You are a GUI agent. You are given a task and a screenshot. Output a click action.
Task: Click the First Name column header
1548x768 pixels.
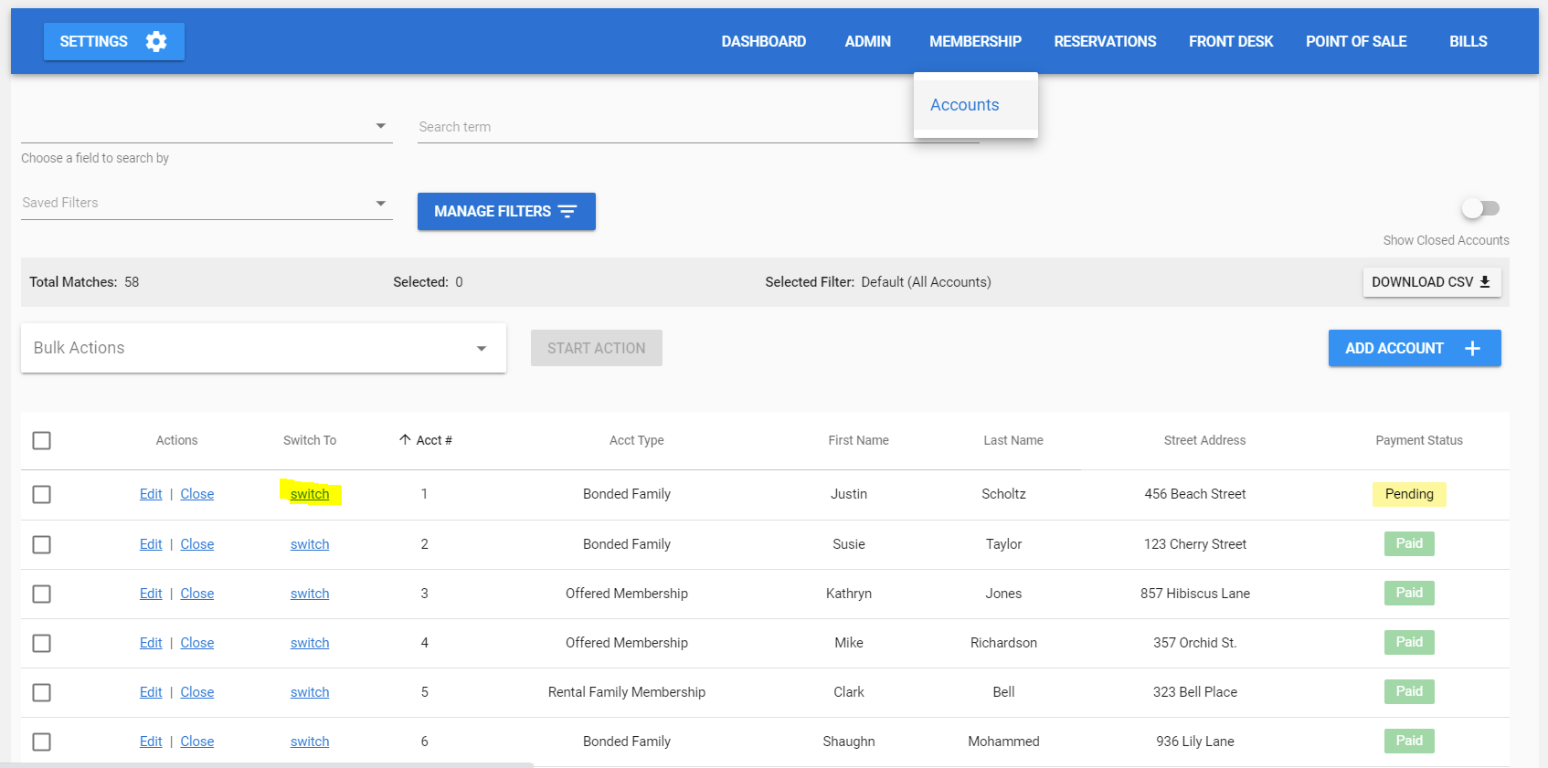(x=858, y=440)
